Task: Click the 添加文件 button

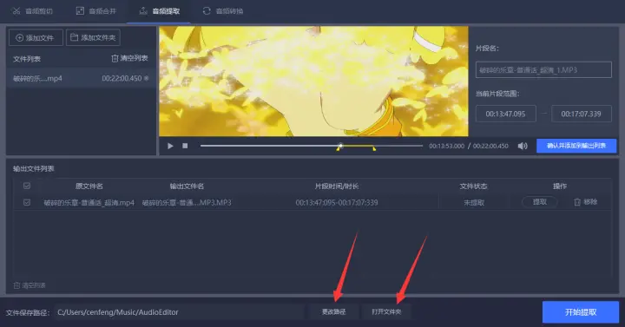Action: (x=36, y=38)
